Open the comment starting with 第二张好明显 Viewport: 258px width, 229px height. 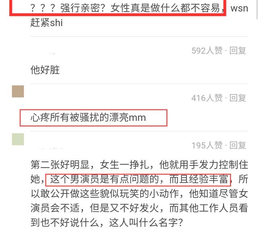tap(139, 193)
